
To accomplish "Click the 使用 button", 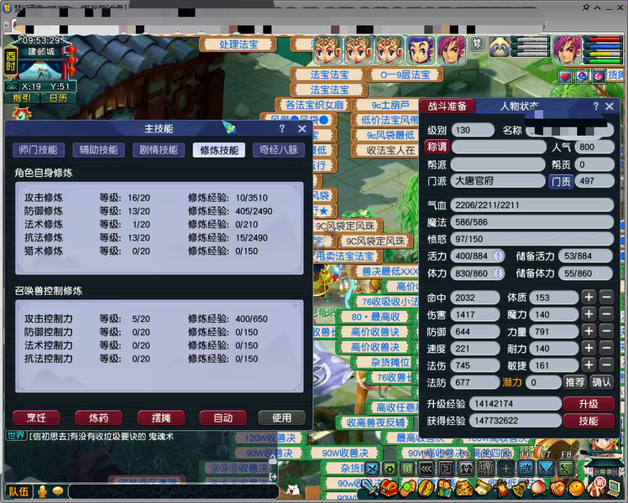I will (x=281, y=417).
